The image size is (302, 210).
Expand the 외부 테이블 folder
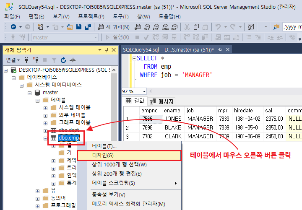(x=45, y=116)
